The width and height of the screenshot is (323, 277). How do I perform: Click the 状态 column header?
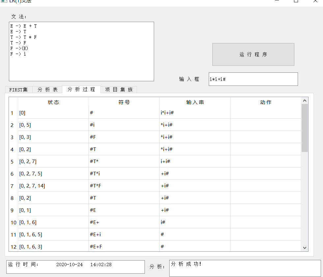tap(53, 102)
